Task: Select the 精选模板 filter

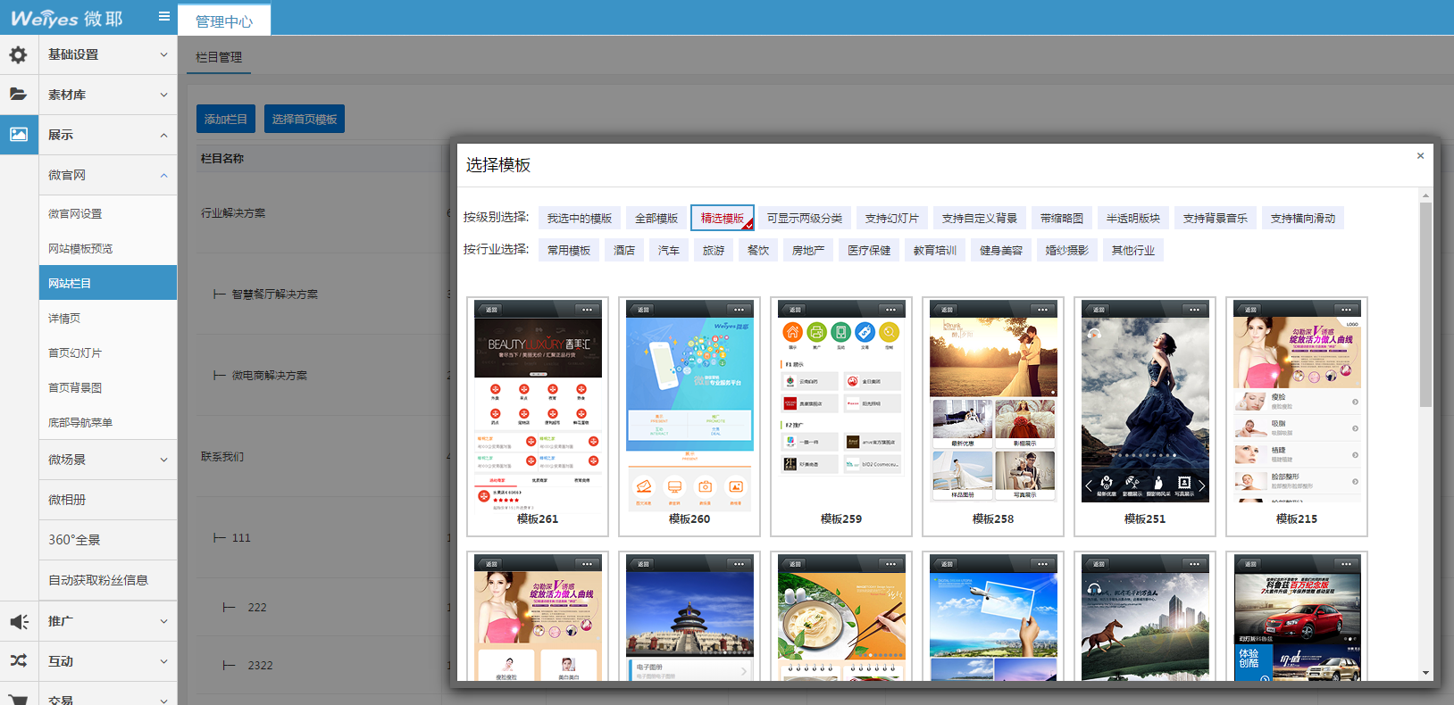Action: point(723,218)
